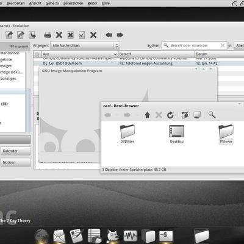Screen dimensions: 244x244
Task: Mark as junk with the boxed X icon
Action: (70, 35)
